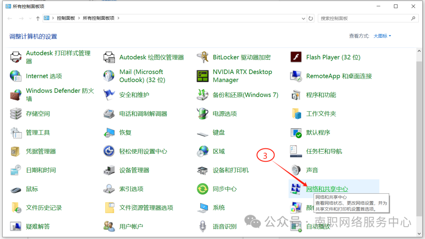Open the 大图标 view mode dropdown

coord(382,36)
